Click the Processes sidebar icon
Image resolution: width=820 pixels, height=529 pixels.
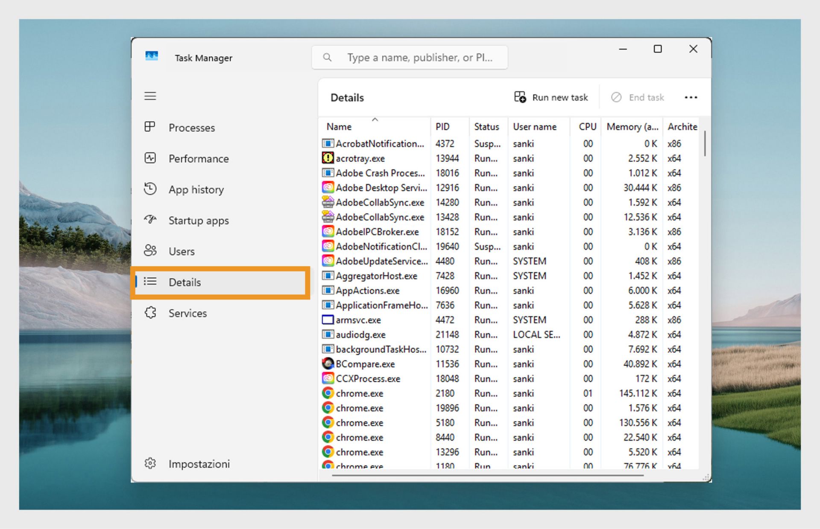click(x=149, y=127)
